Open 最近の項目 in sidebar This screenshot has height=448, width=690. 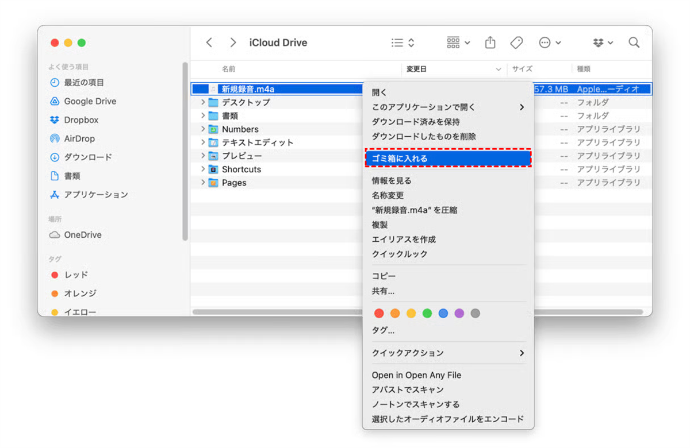[77, 83]
